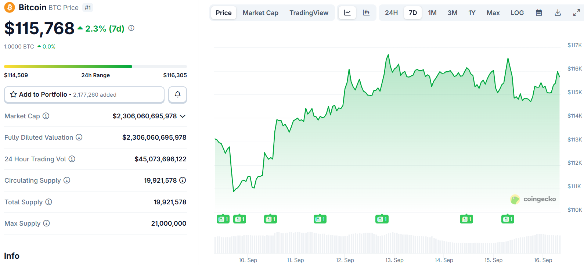Select the 1M time range
Screen dimensions: 584x265
(432, 13)
